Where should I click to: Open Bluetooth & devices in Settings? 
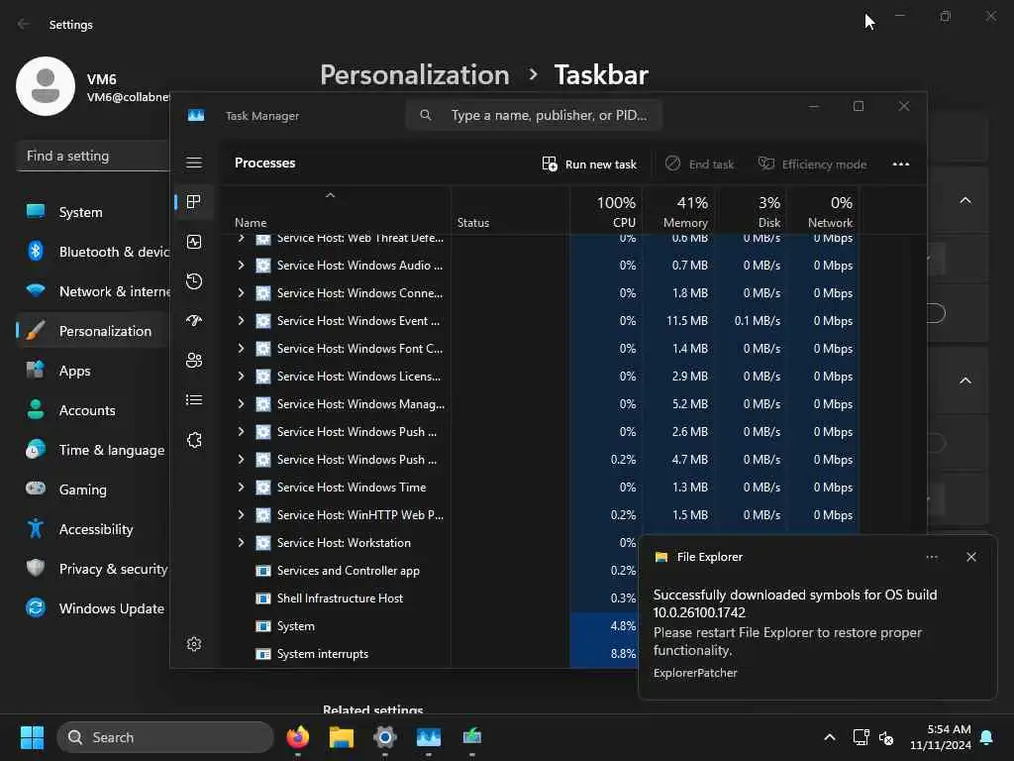point(93,252)
